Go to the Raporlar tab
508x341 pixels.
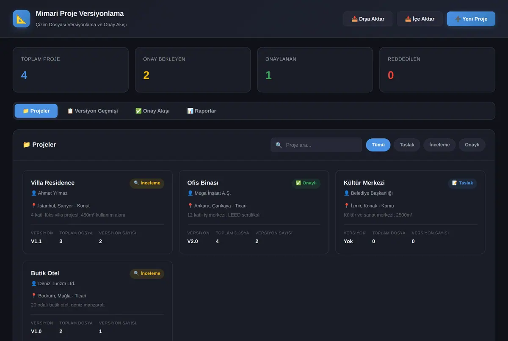pos(202,111)
